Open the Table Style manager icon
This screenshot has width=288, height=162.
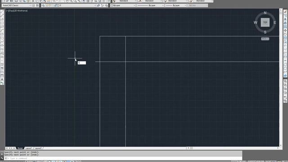pos(165,1)
